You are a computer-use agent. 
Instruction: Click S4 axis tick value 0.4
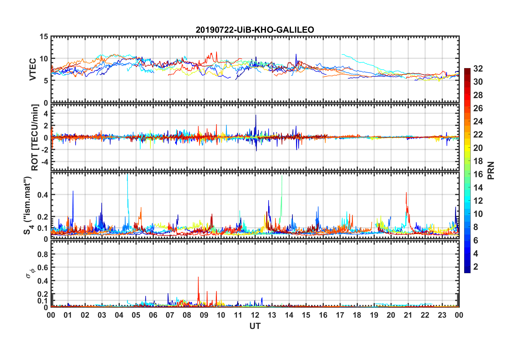pyautogui.click(x=43, y=195)
